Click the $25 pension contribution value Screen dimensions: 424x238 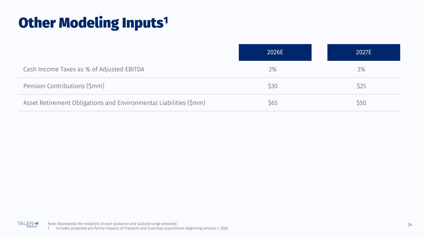coord(361,86)
